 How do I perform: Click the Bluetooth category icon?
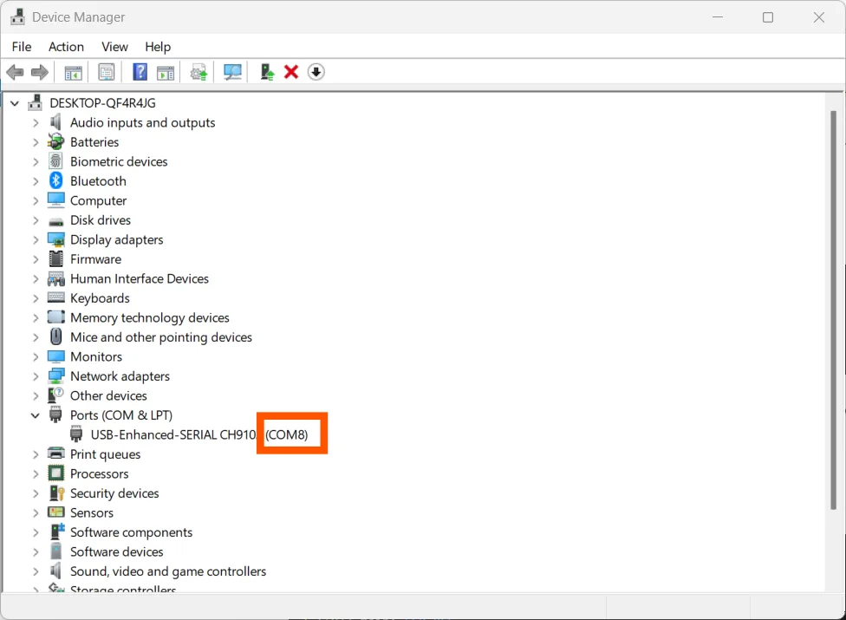point(56,181)
